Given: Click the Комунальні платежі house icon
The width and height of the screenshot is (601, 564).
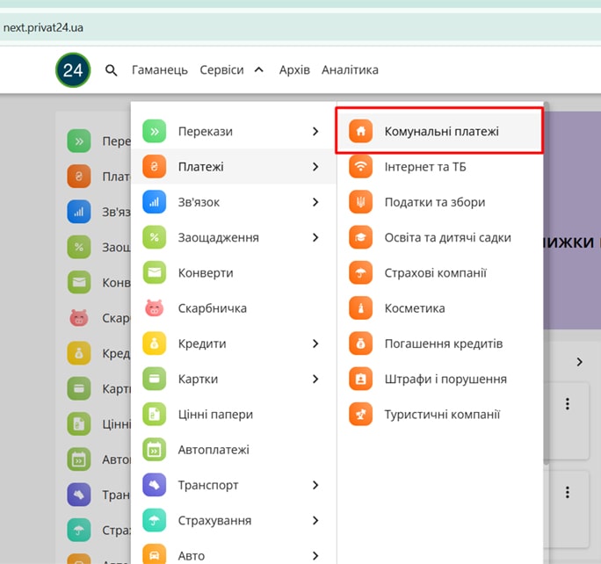Looking at the screenshot, I should pyautogui.click(x=360, y=132).
